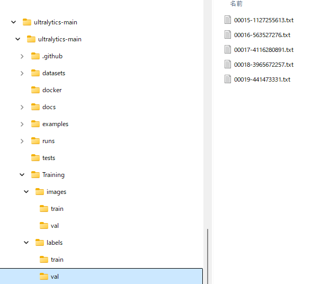Click the labels folder icon
This screenshot has height=284, width=321.
point(40,243)
